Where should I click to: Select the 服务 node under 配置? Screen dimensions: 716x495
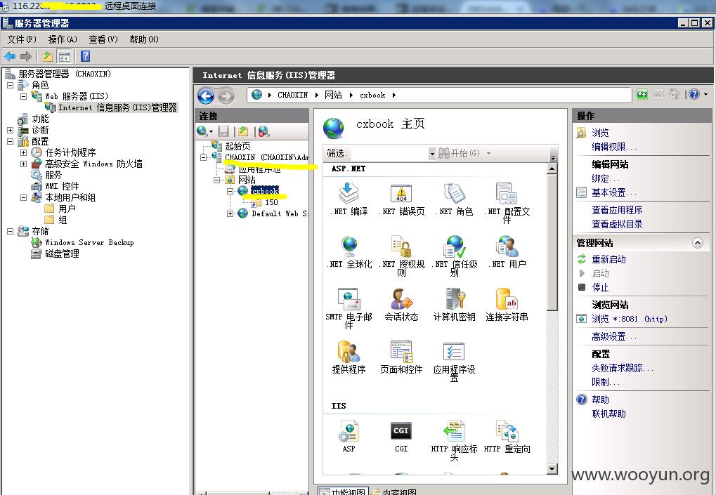53,176
